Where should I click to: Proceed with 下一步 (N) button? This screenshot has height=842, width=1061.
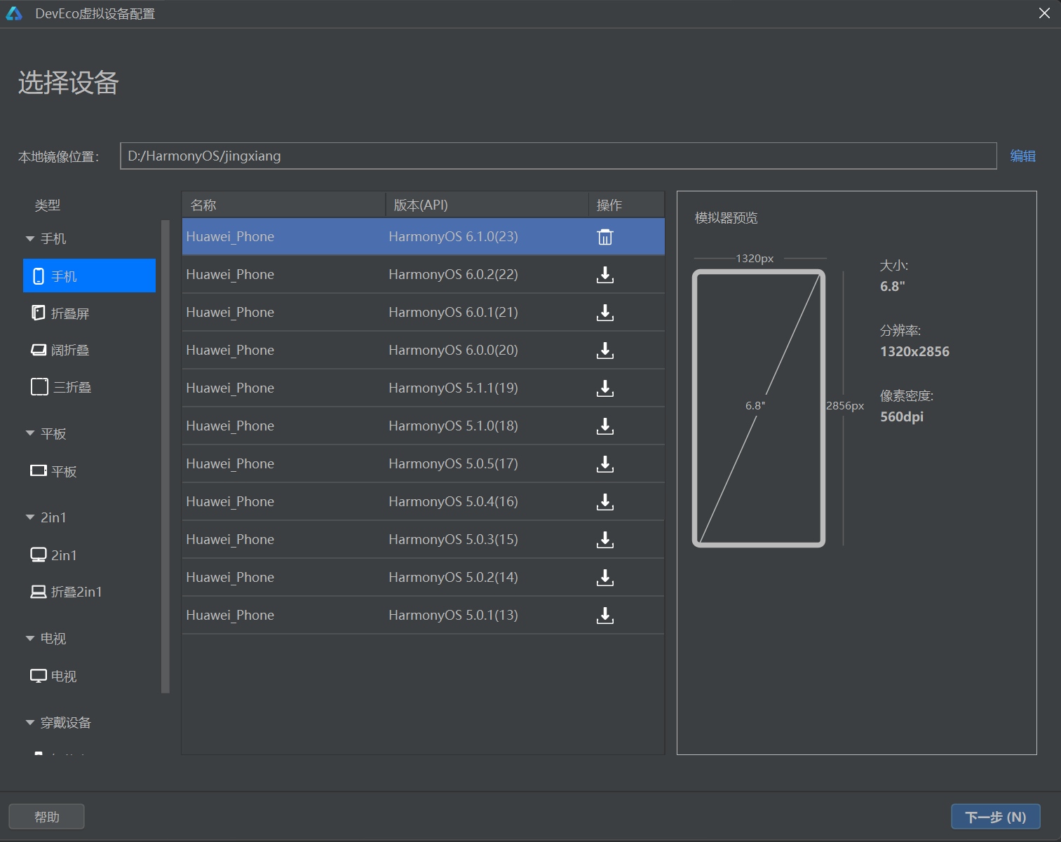point(996,817)
